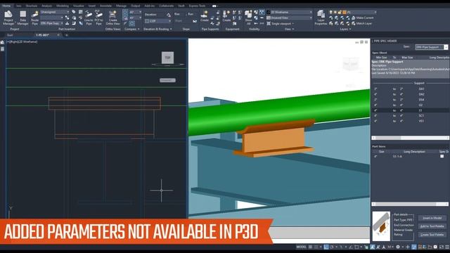Switch to the Express Tools ribbon tab
450x253 pixels.
197,6
